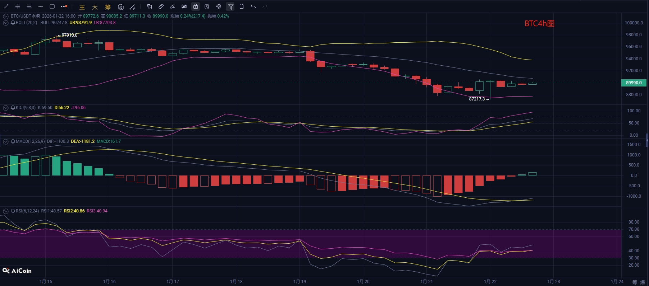Click the 爆 button at bottom right

tap(643, 282)
